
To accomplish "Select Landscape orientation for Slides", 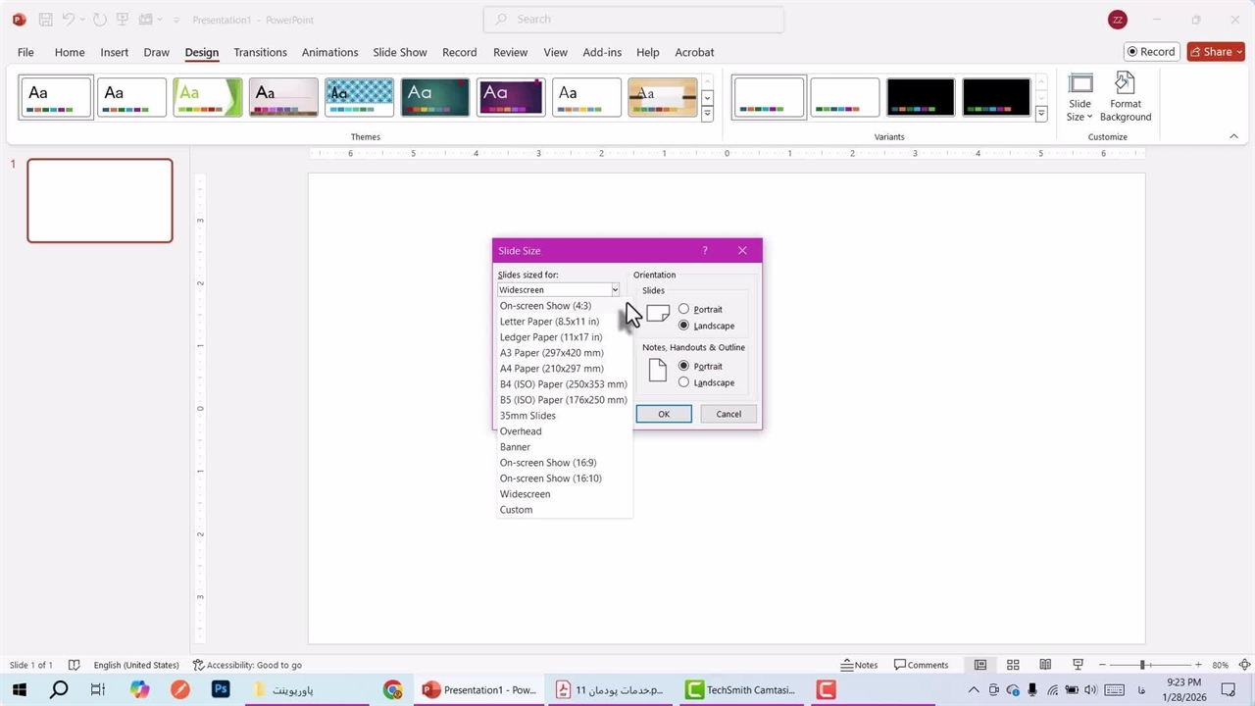I will (684, 326).
